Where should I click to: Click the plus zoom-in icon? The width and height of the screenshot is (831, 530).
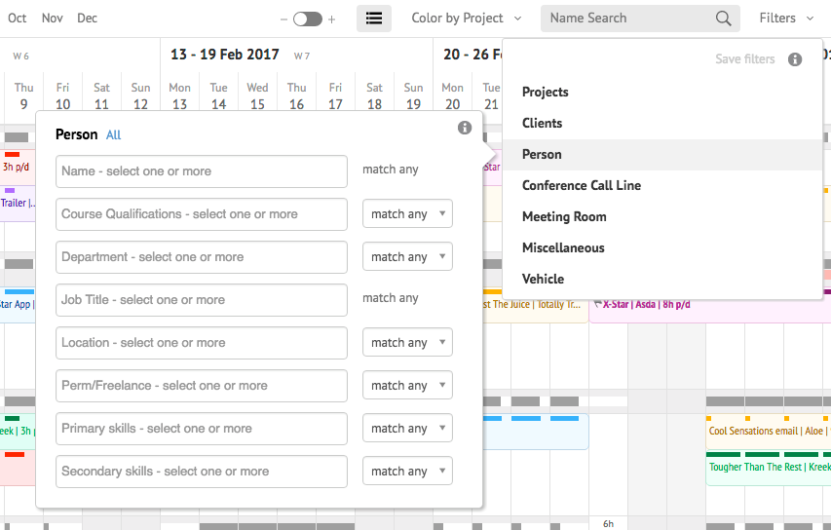pos(331,19)
